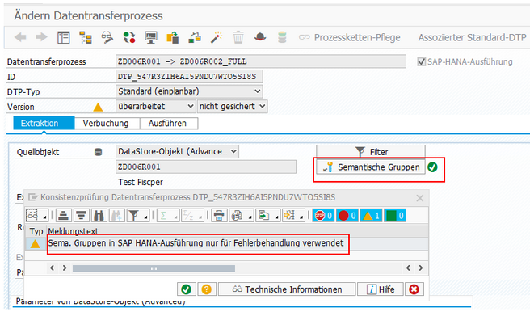This screenshot has width=530, height=312.
Task: Filter by the red circle error messages counter
Action: tap(347, 215)
